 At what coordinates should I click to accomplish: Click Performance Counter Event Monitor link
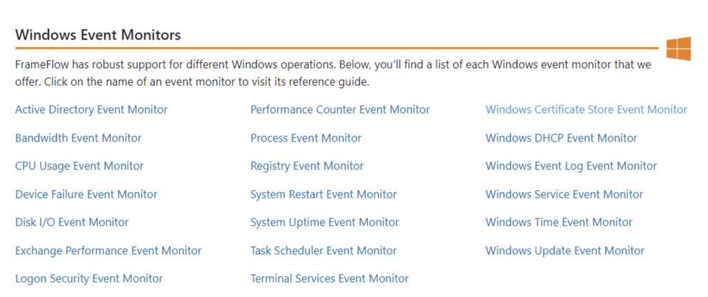point(340,110)
